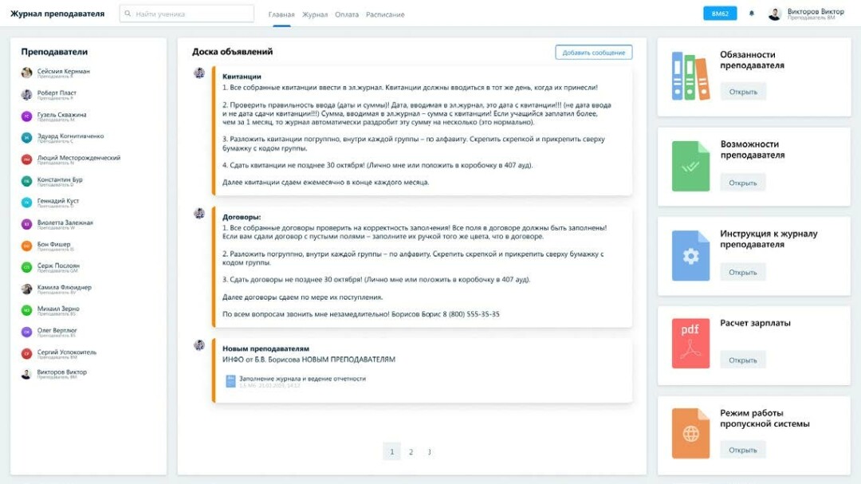Click the orange globe document icon
This screenshot has width=861, height=484.
pyautogui.click(x=690, y=433)
